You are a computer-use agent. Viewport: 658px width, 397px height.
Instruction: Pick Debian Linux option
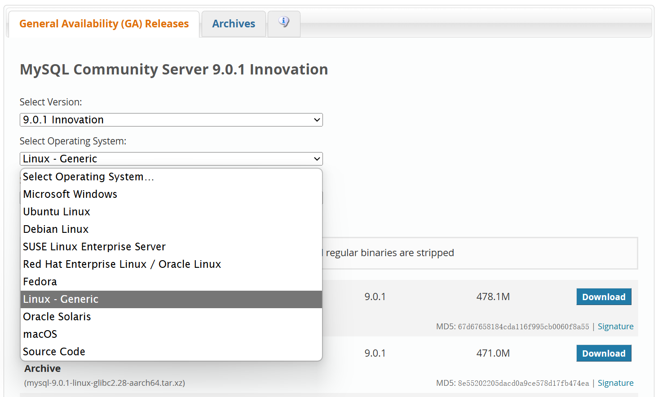171,229
